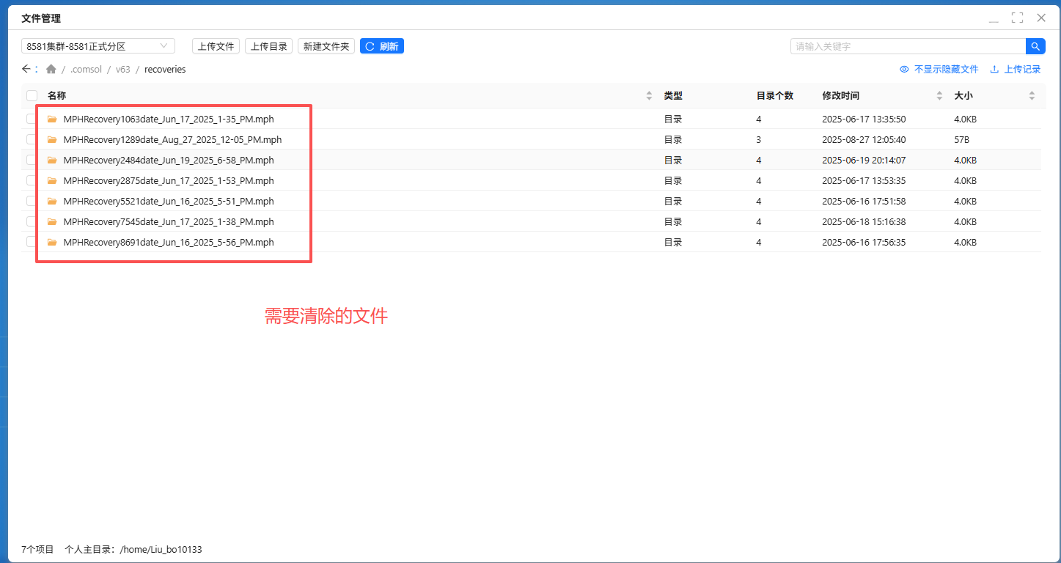Open the 8581集群 partition dropdown
Viewport: 1061px width, 563px height.
[98, 46]
